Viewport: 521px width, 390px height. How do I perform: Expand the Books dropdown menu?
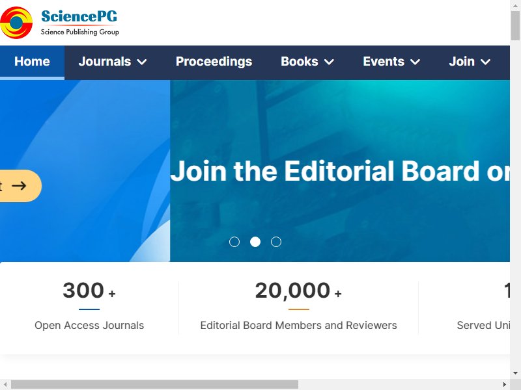(x=307, y=62)
